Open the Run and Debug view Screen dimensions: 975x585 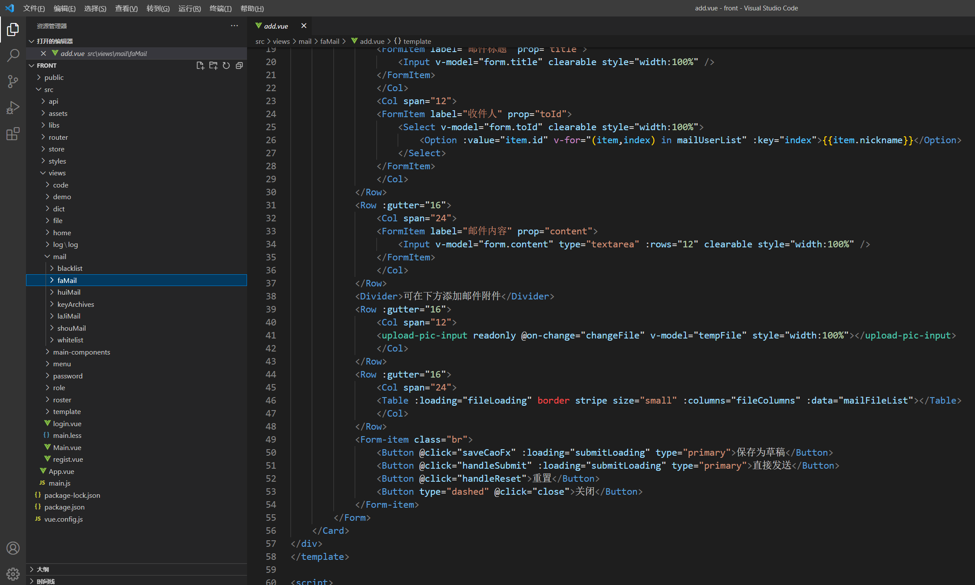click(x=13, y=107)
